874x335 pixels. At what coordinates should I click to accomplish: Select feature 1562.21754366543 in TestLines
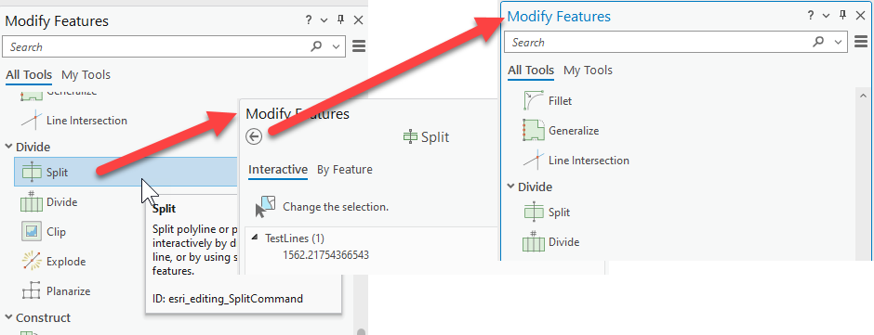325,255
